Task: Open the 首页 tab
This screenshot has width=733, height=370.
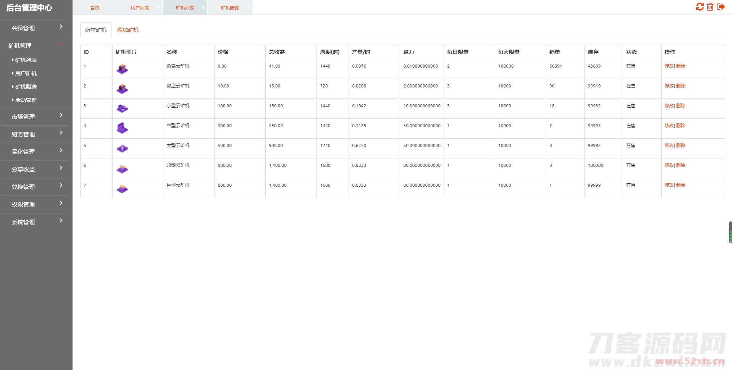Action: (x=95, y=8)
